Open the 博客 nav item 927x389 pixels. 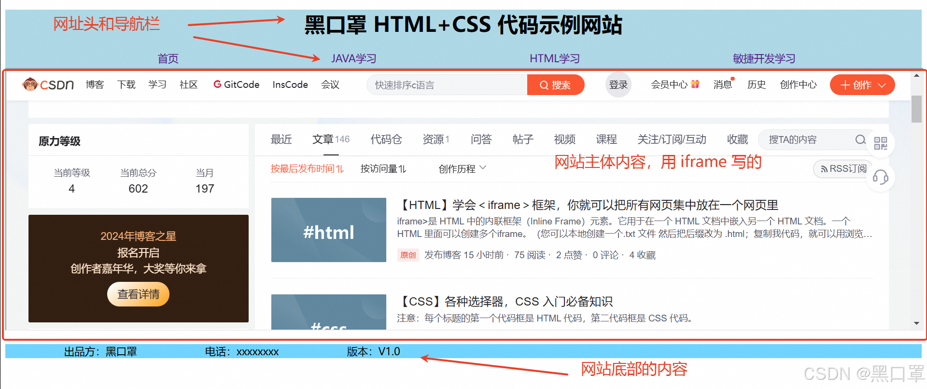(x=95, y=84)
